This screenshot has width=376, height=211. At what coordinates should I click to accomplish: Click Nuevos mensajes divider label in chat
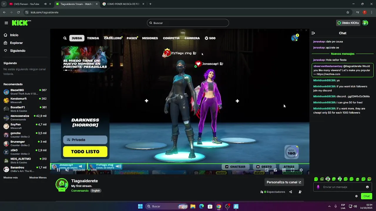(x=343, y=54)
